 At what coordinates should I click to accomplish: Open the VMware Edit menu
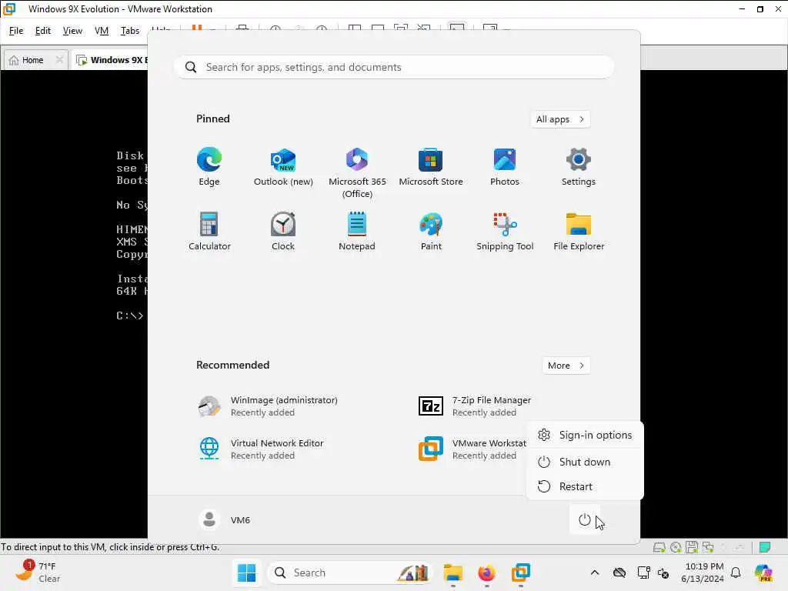(x=43, y=31)
